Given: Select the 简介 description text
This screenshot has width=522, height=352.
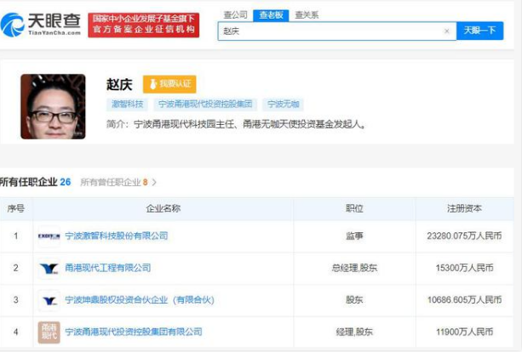Looking at the screenshot, I should [236, 124].
